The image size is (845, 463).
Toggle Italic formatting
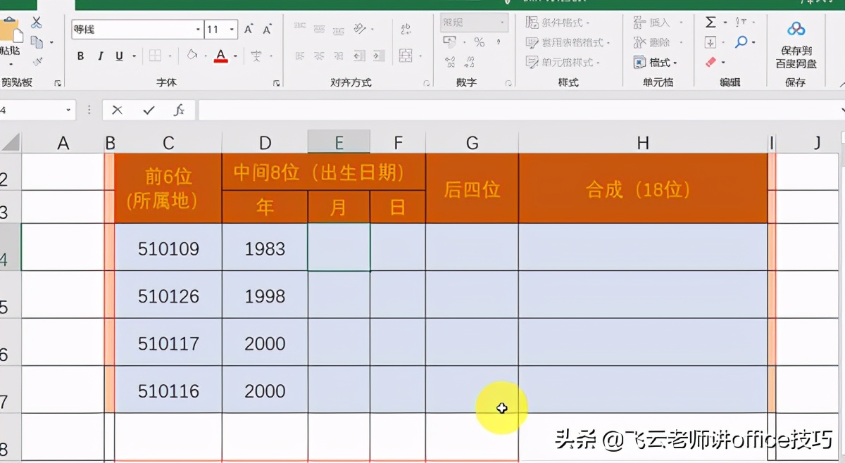pos(100,56)
